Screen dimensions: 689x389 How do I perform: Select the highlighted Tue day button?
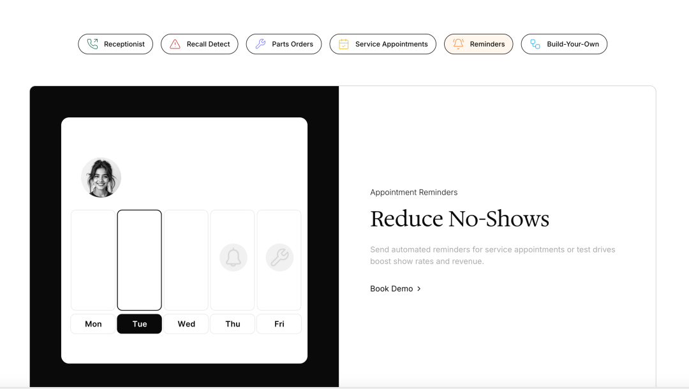click(140, 324)
